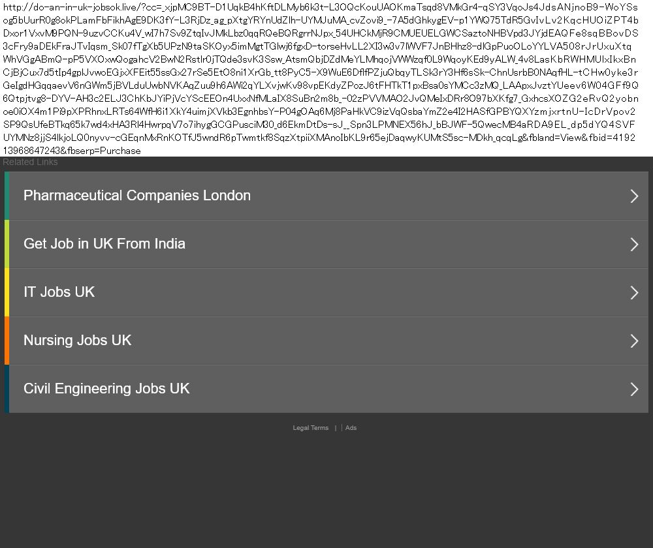
Task: Click the long URL text at the top
Action: click(x=320, y=78)
